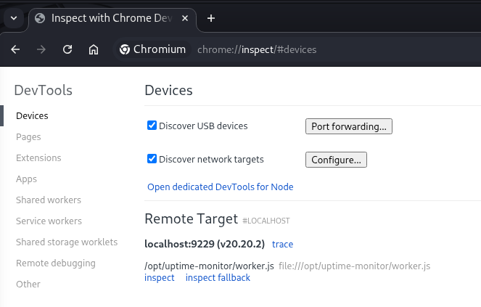Click the file:///opt/uptime-monitor/worker.js URL text
The width and height of the screenshot is (481, 307).
point(354,266)
